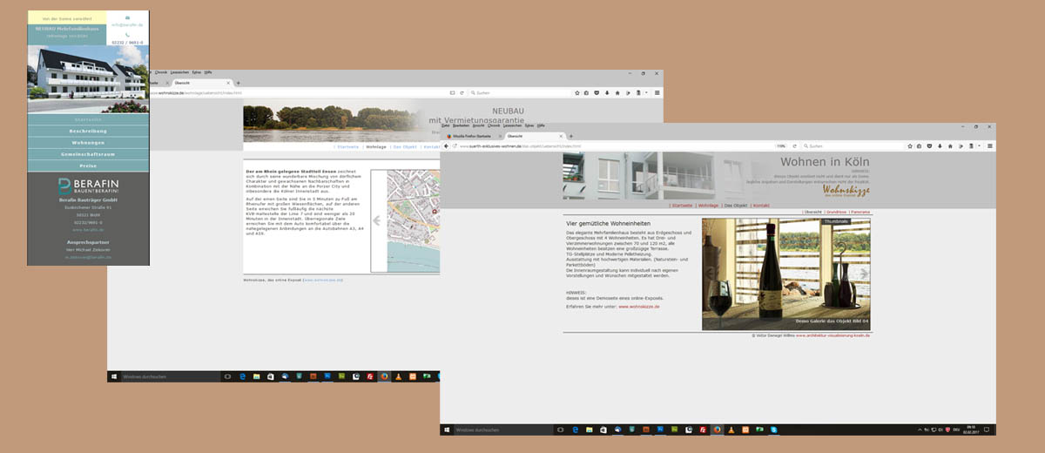This screenshot has width=1045, height=453.
Task: Follow www.wohnskizze.de link in front page text
Action: [x=639, y=307]
